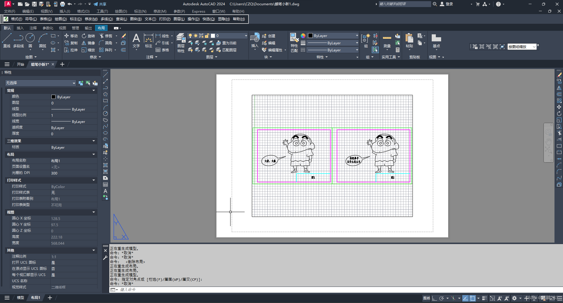The image size is (563, 303).
Task: Switch to the 注释 ribbon tab
Action: [33, 28]
